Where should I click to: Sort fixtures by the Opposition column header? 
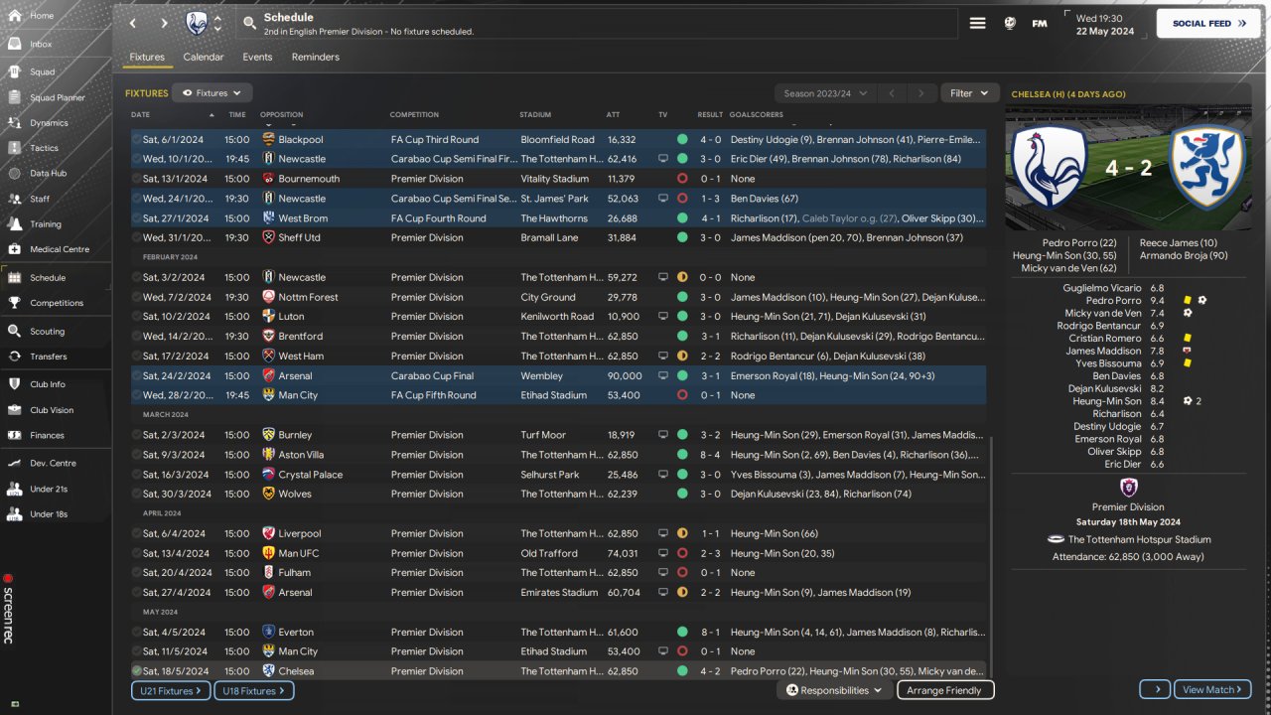click(x=282, y=115)
